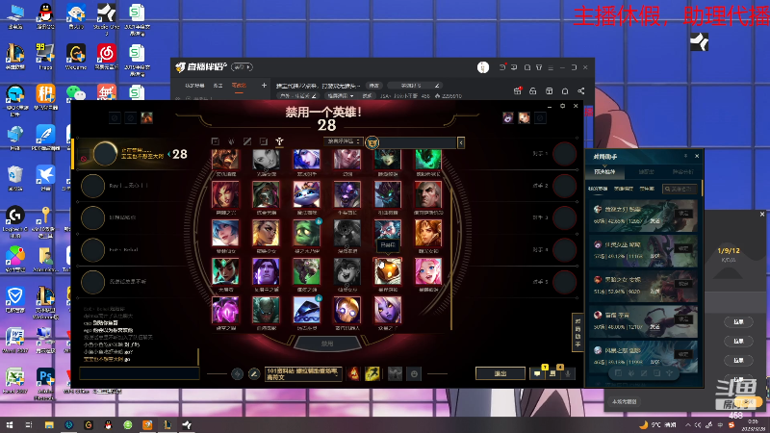Toggle the jungle role filter
Image resolution: width=770 pixels, height=433 pixels.
click(231, 141)
